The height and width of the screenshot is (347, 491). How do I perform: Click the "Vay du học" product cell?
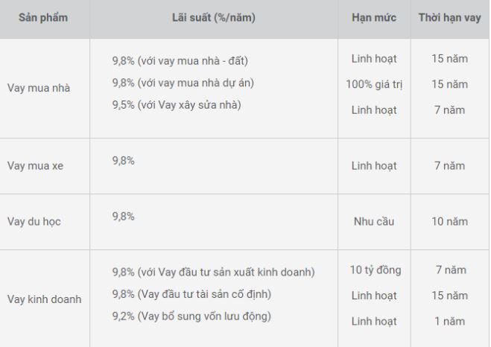34,221
